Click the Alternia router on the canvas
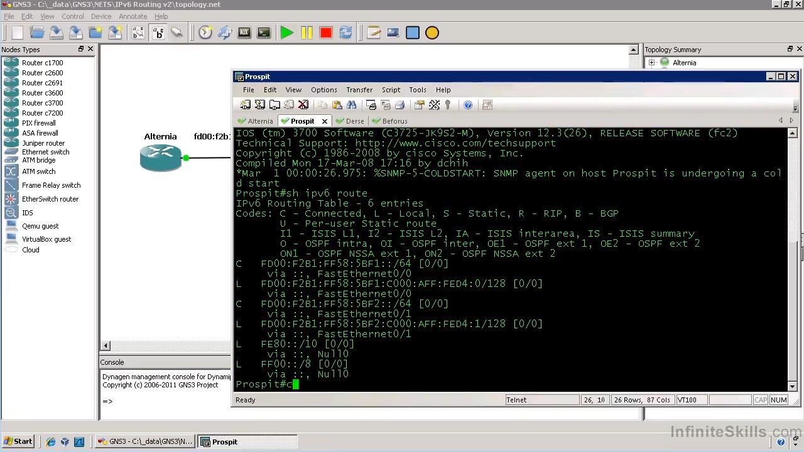 (161, 157)
